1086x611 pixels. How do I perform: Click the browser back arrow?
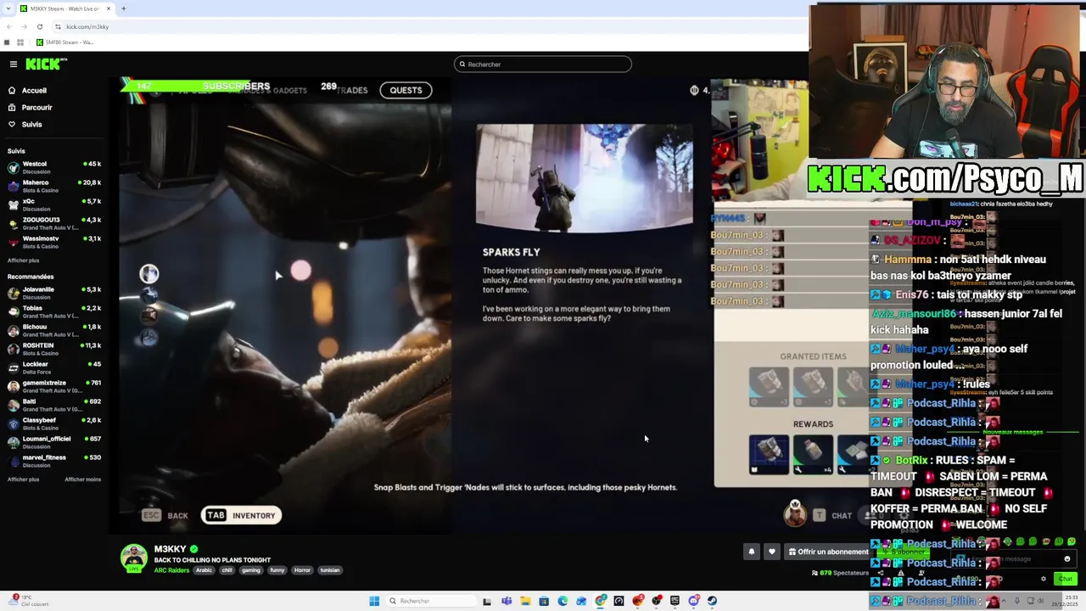click(9, 26)
